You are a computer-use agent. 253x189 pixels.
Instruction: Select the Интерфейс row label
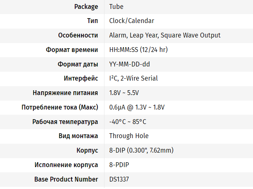click(81, 78)
